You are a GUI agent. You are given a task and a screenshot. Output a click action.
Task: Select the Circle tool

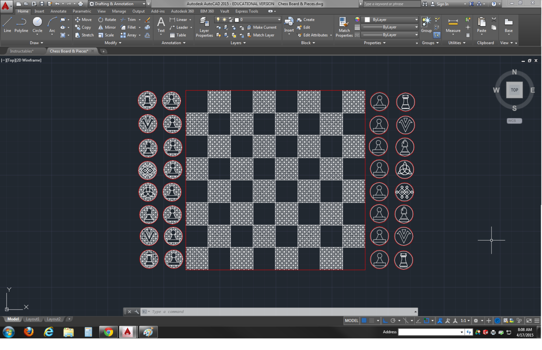point(37,24)
